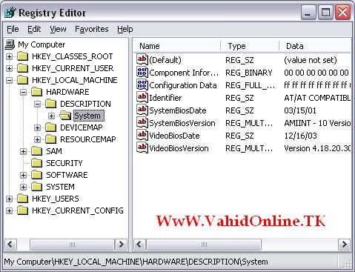355x272 pixels.
Task: Click the SECURITY folder icon
Action: coord(37,163)
